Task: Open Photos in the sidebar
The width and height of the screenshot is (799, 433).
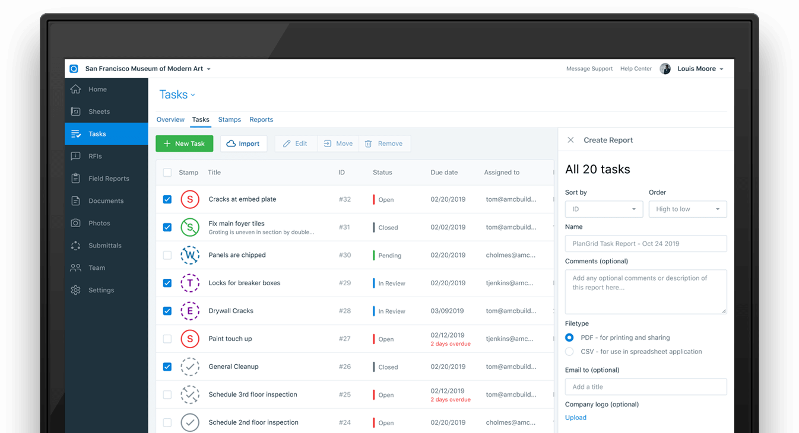Action: coord(106,223)
